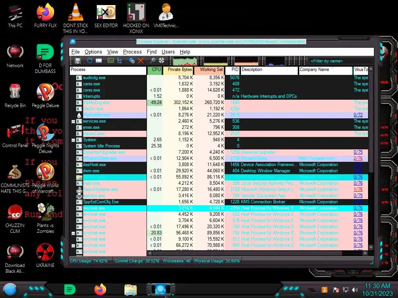Open the 2/76 VirusTotal link for WinaeroGlass
Screen dimensions: 398x298
click(358, 158)
